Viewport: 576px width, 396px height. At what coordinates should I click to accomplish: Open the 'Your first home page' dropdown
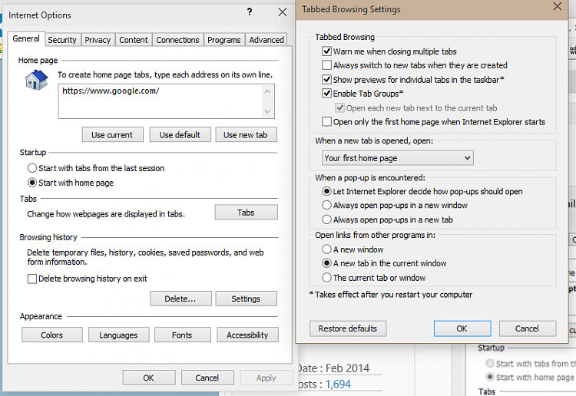coord(398,158)
